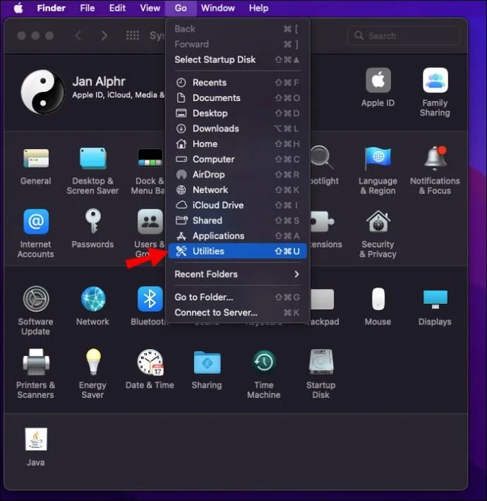
Task: Open Displays preferences
Action: tap(435, 307)
